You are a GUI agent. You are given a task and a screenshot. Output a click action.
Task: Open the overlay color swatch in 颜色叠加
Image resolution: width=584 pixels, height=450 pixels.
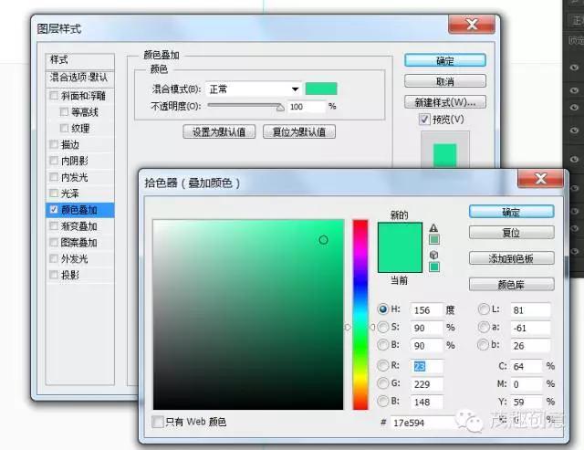pos(321,89)
